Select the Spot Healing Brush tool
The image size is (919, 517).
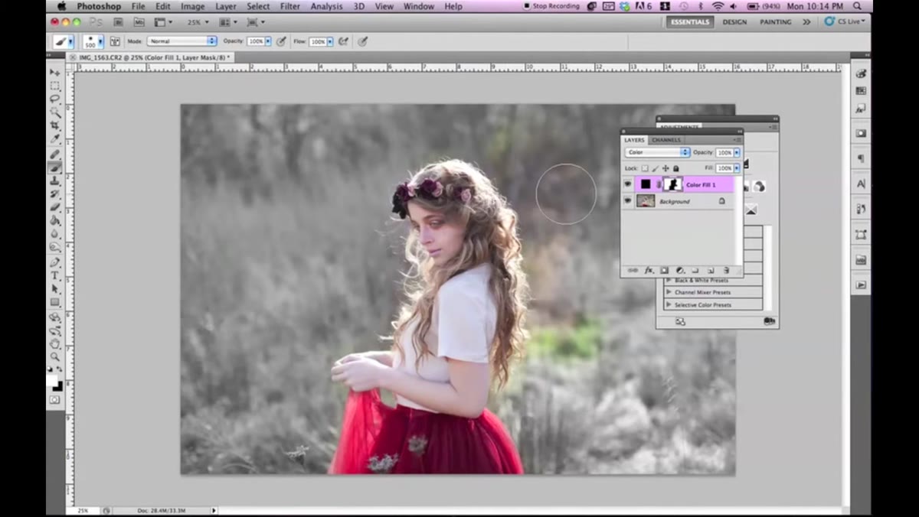coord(55,154)
